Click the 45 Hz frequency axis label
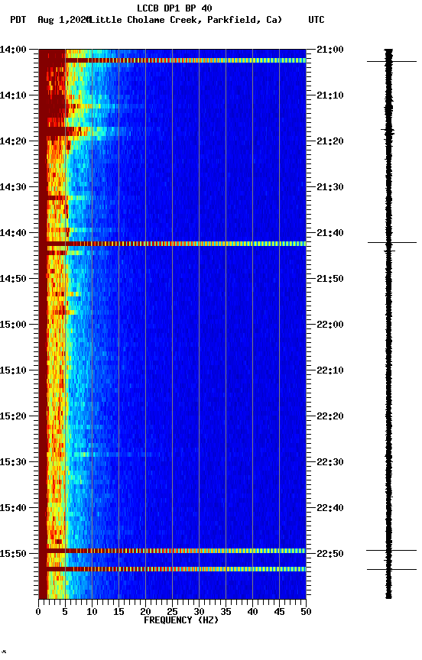 pyautogui.click(x=279, y=612)
